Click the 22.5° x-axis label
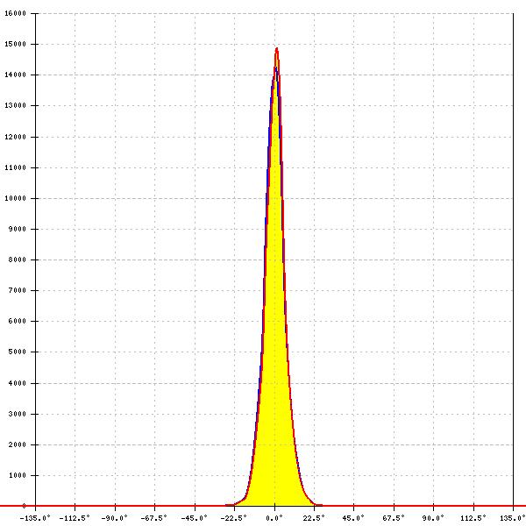The height and width of the screenshot is (526, 526). point(314,518)
